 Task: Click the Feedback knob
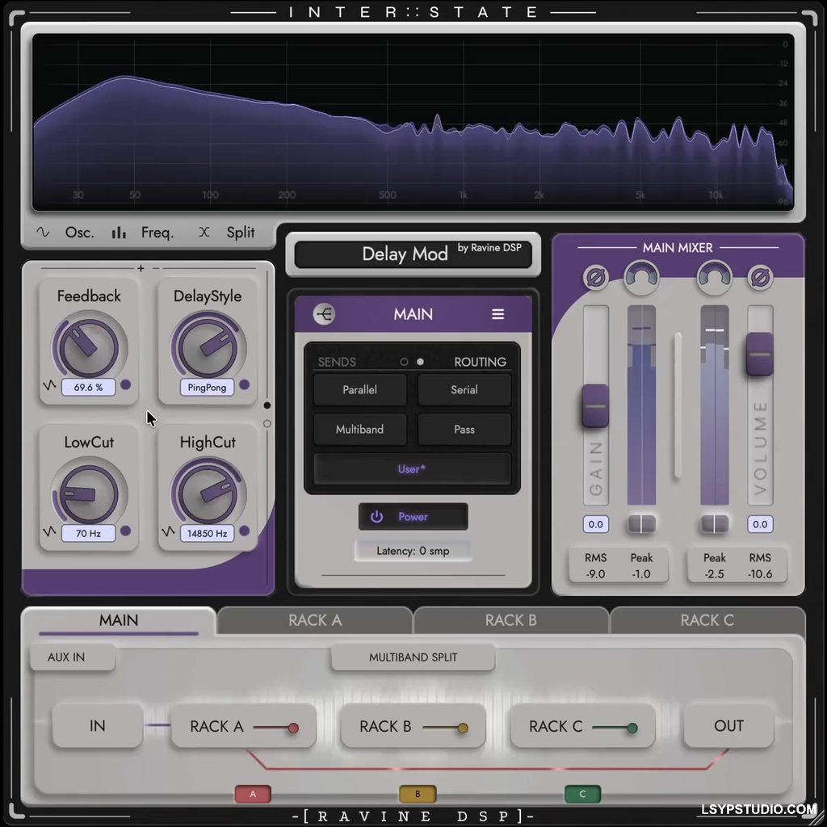tap(89, 347)
